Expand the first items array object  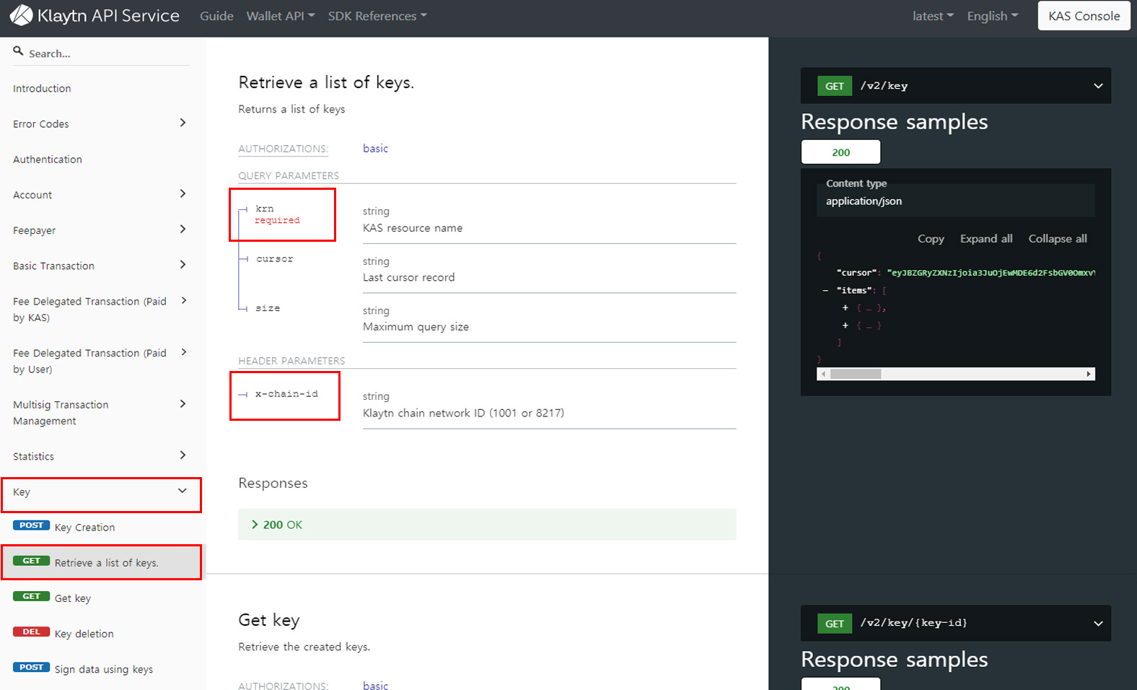pyautogui.click(x=846, y=307)
